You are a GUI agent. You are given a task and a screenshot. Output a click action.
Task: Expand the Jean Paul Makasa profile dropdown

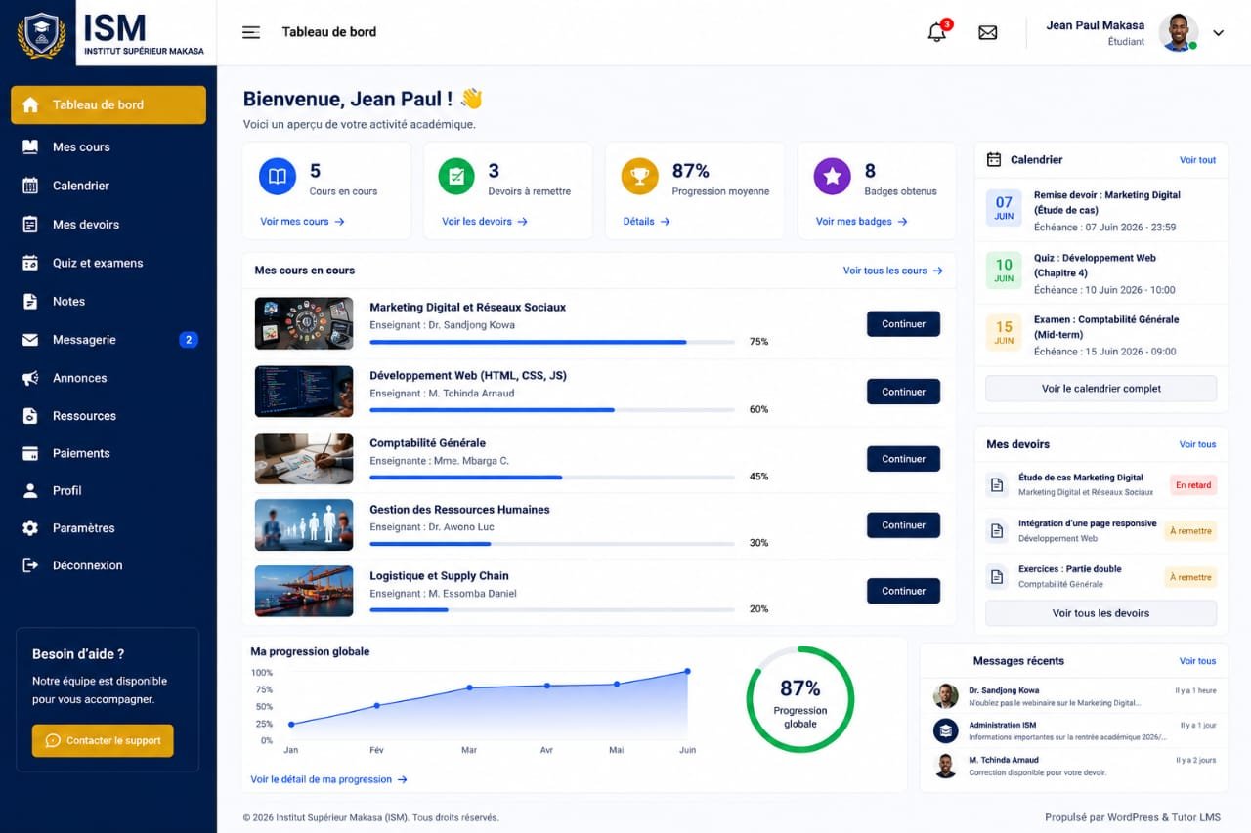[x=1218, y=33]
